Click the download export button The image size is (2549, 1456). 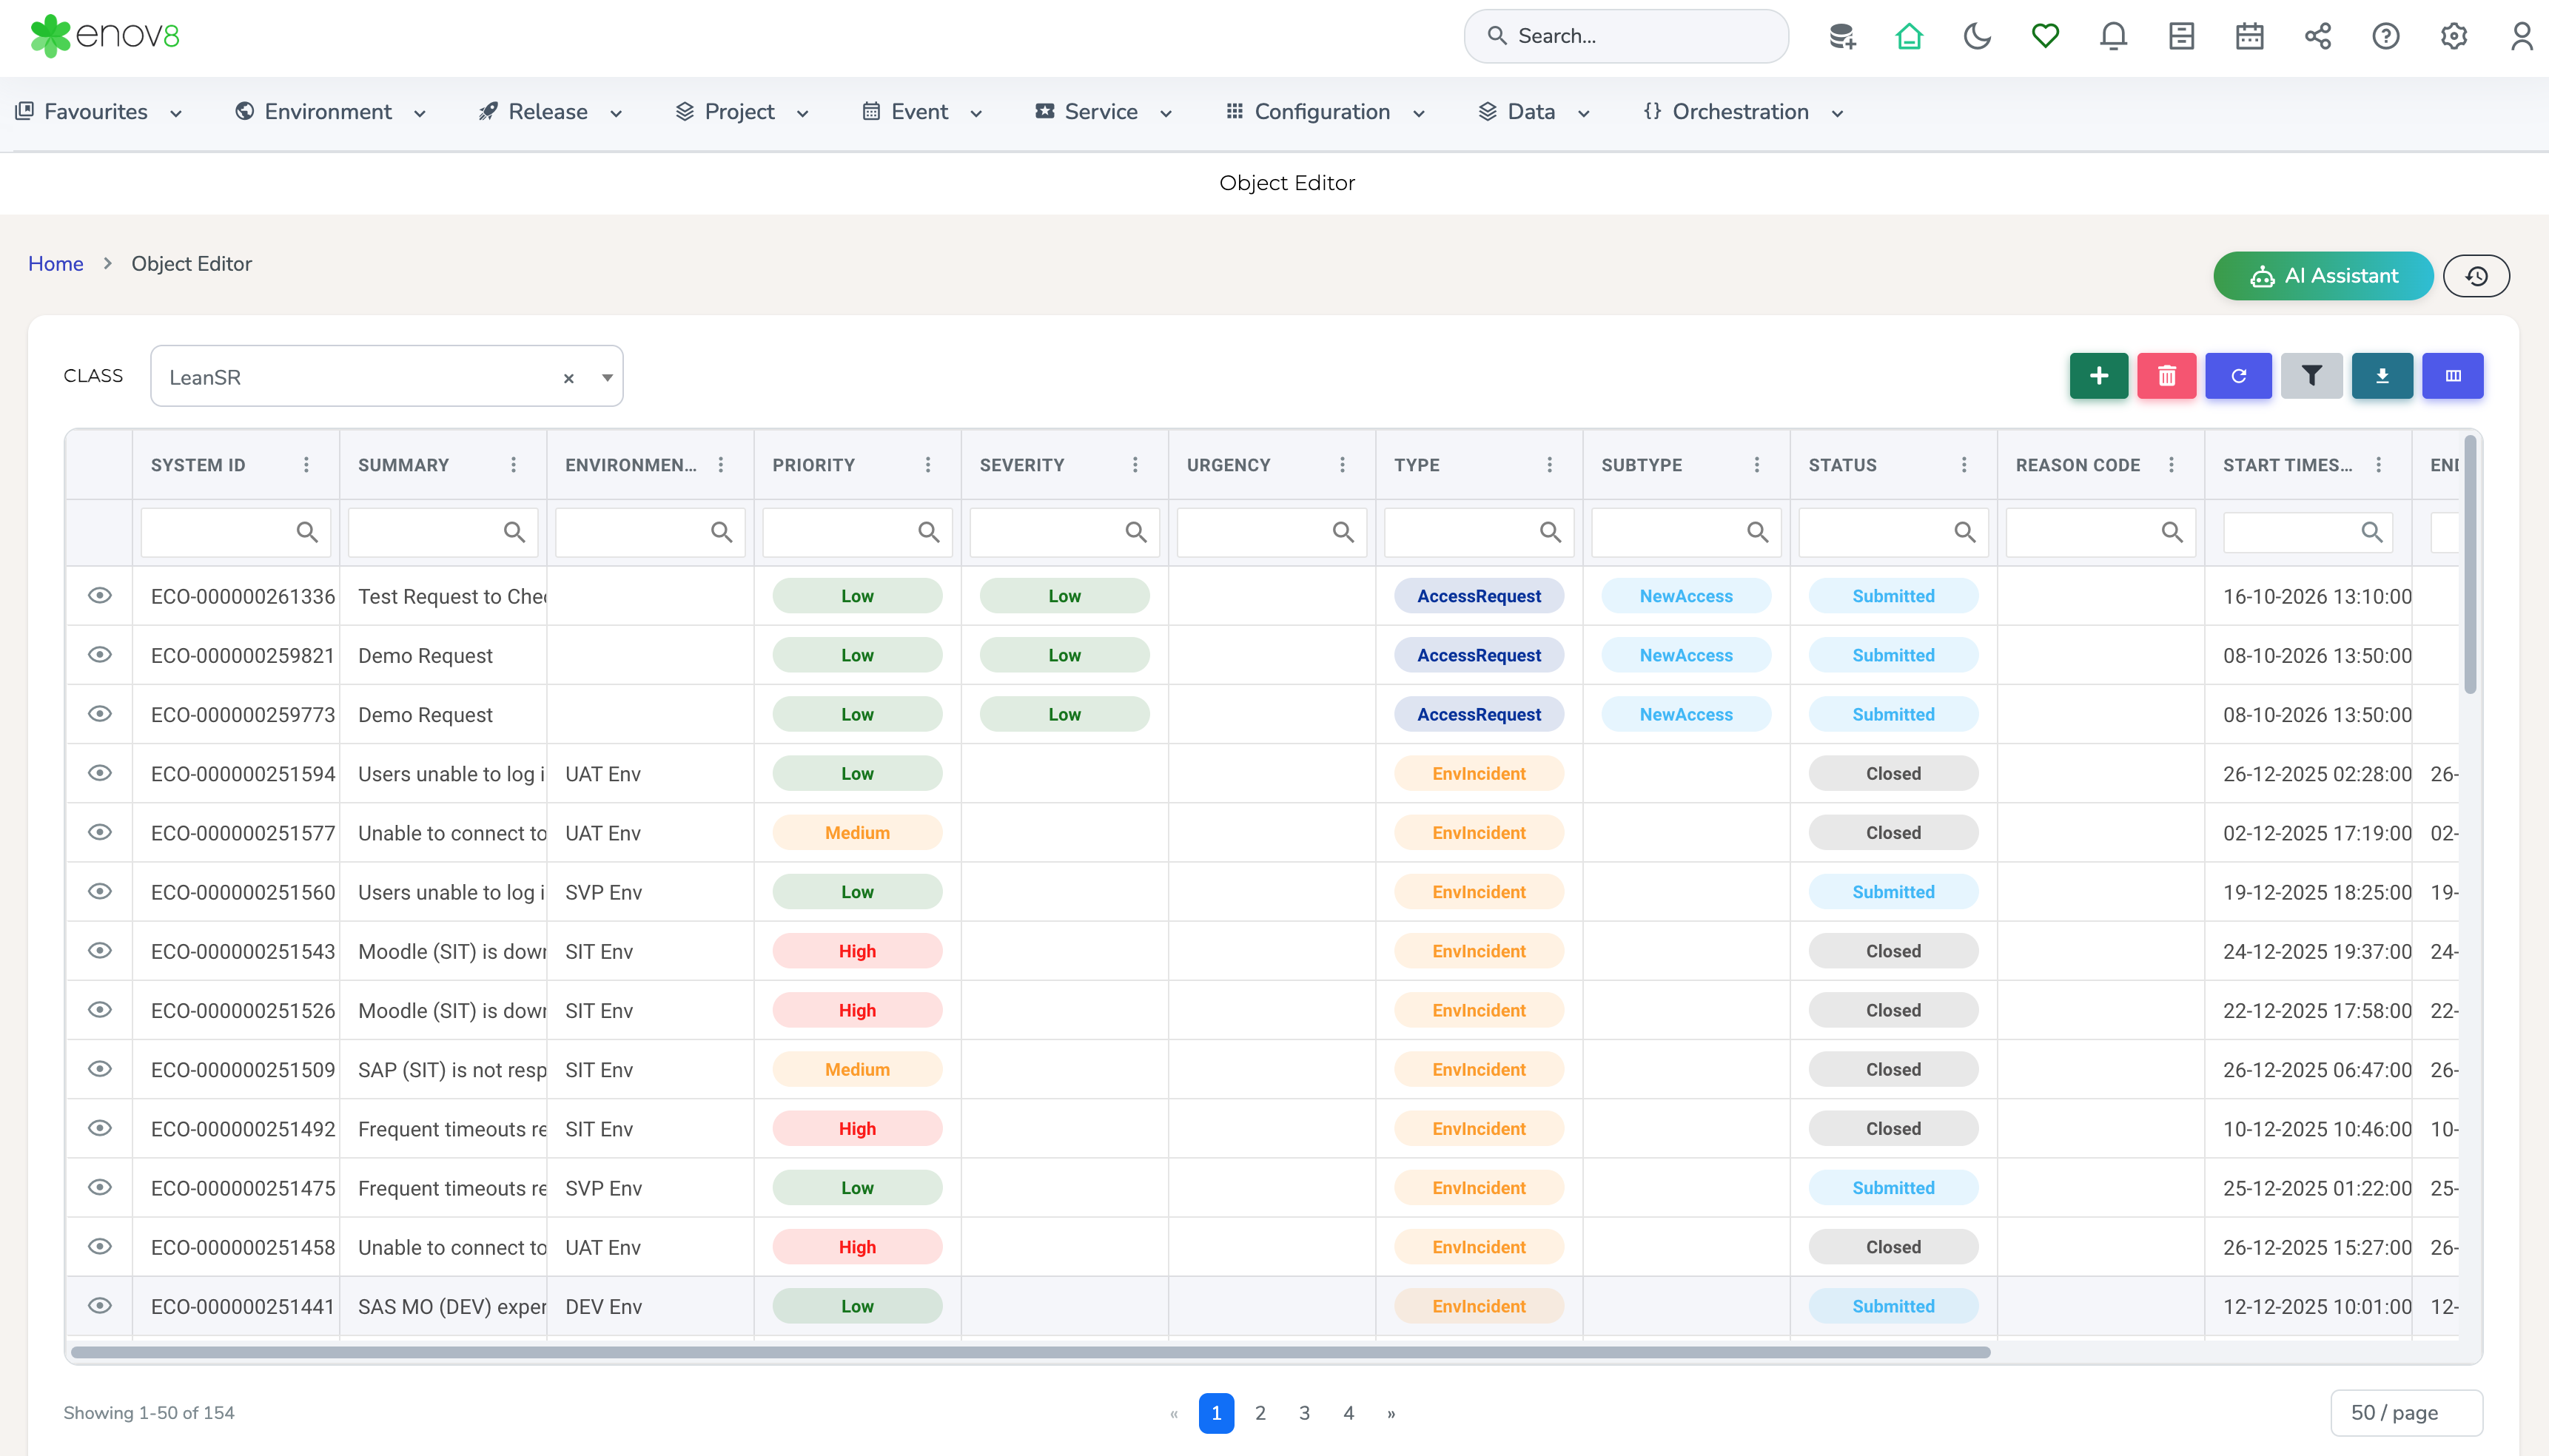[x=2382, y=376]
